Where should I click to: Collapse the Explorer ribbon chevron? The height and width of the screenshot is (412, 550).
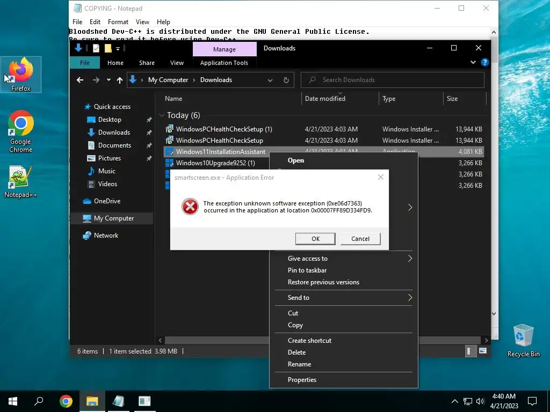[473, 62]
